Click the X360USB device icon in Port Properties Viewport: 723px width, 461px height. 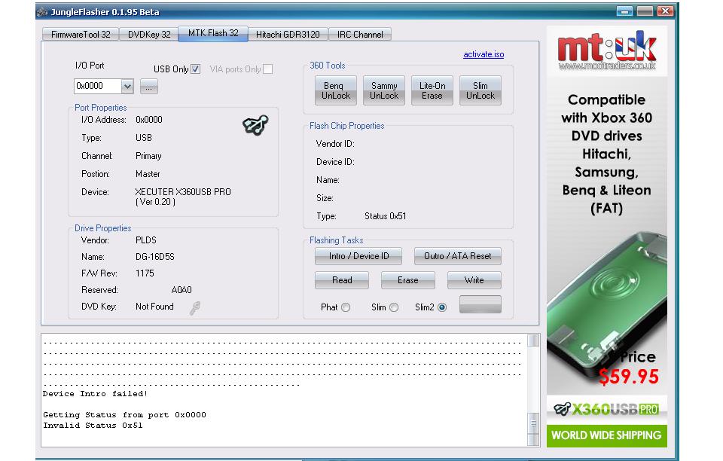pyautogui.click(x=255, y=125)
